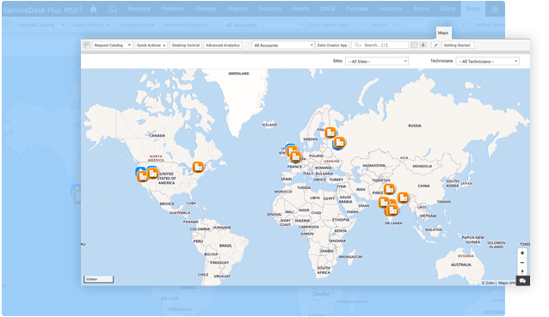549x317 pixels.
Task: Select the lower-left orange marker on US west coast
Action: point(143,176)
